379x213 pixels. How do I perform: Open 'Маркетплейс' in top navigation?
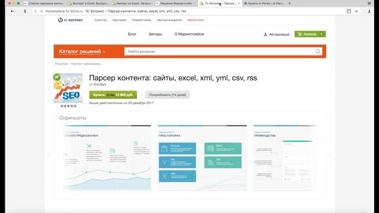(196, 20)
